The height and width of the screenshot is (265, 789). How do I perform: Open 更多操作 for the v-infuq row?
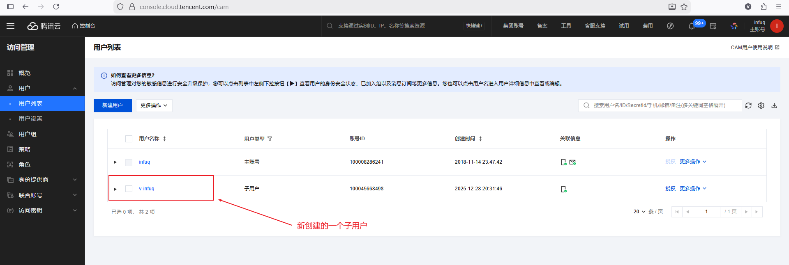(x=693, y=189)
